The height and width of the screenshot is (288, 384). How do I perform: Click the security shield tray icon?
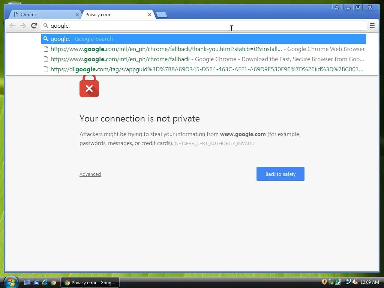pyautogui.click(x=324, y=282)
